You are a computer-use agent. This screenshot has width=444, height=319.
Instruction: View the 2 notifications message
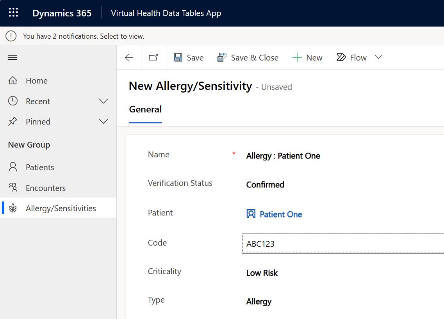pyautogui.click(x=84, y=36)
